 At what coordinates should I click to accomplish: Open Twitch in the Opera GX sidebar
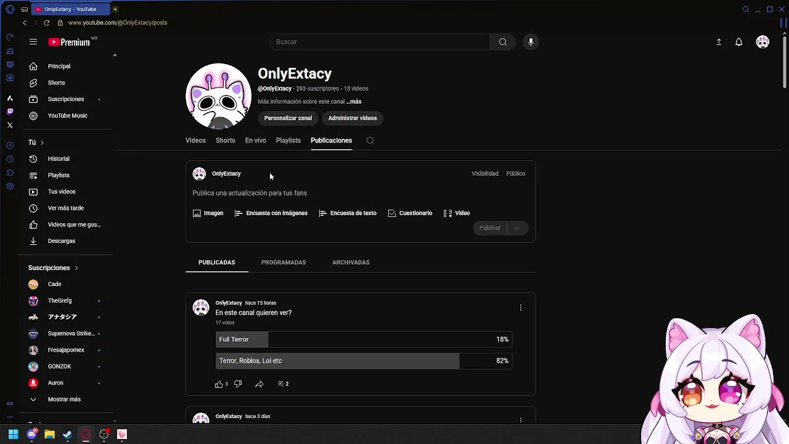[10, 112]
